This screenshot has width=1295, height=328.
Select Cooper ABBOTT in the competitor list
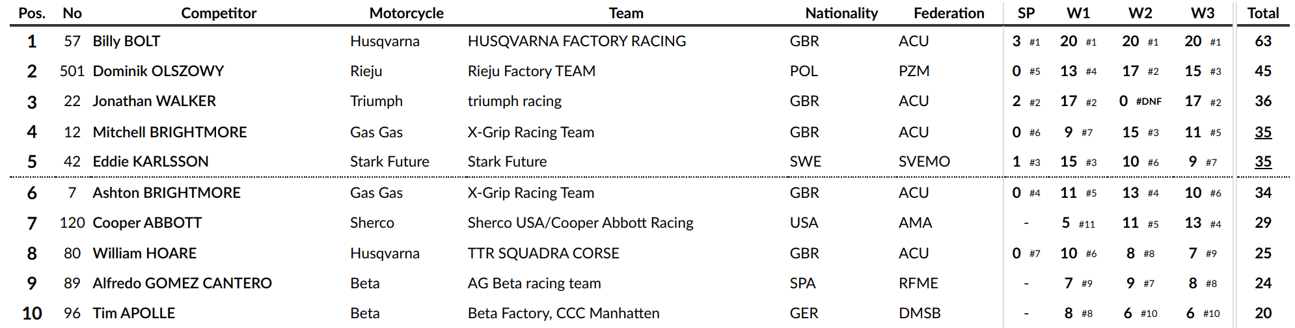pyautogui.click(x=147, y=223)
